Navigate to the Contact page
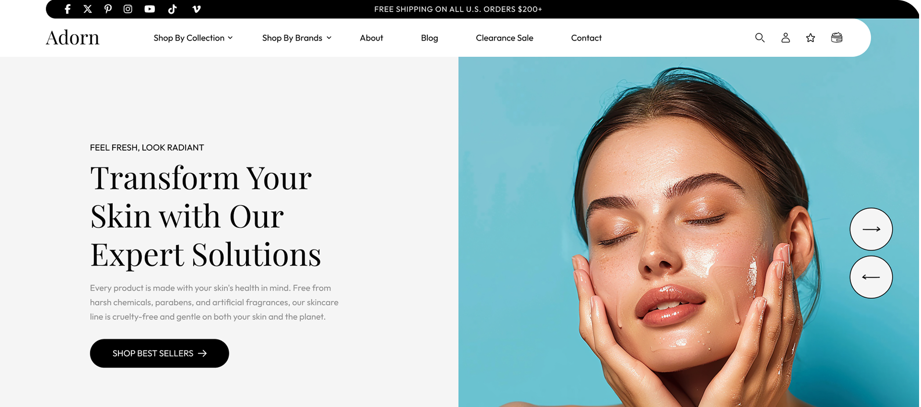921x407 pixels. click(586, 38)
